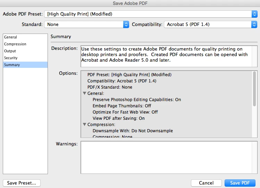This screenshot has height=188, width=260.
Task: Click the Save PDF button
Action: 240,183
